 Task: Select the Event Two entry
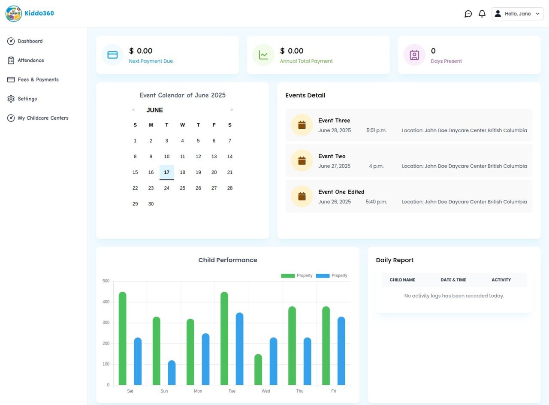click(x=408, y=161)
